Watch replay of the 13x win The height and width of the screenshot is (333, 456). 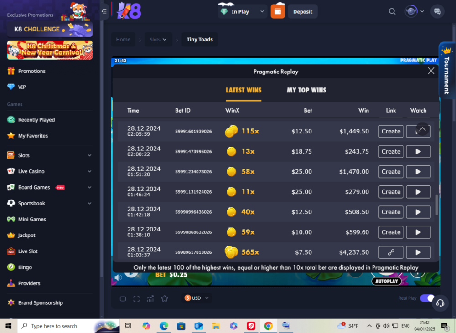click(418, 152)
